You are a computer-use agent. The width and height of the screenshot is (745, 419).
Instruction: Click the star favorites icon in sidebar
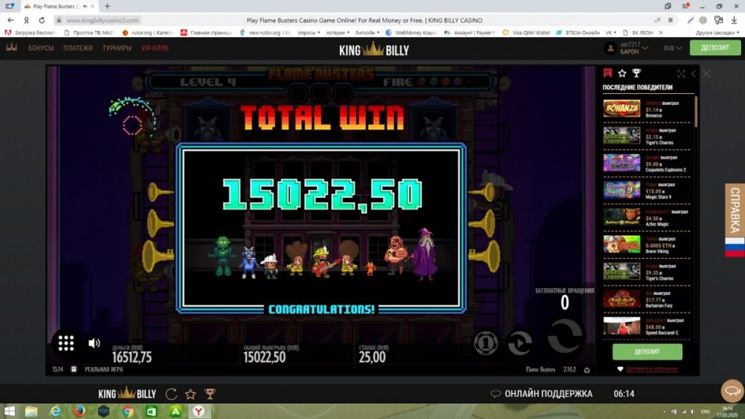622,73
